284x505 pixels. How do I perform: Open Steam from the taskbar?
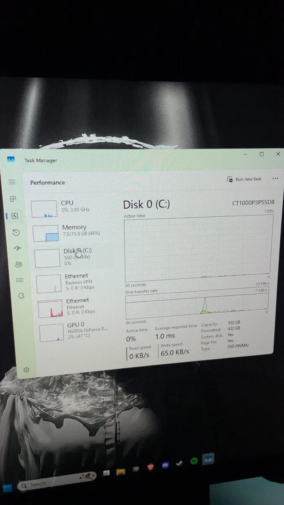coord(180,463)
